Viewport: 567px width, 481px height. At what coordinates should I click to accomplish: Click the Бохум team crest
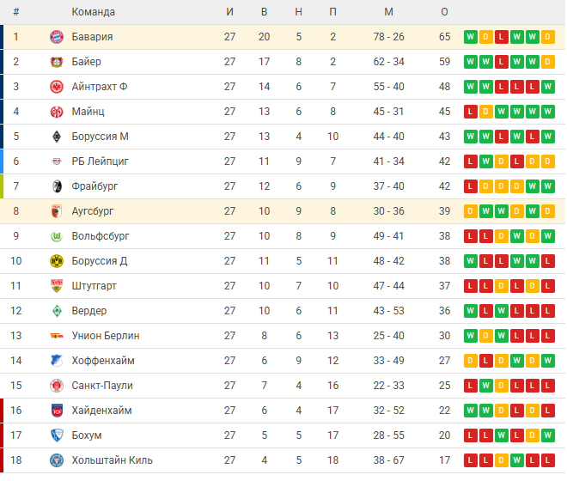[57, 435]
